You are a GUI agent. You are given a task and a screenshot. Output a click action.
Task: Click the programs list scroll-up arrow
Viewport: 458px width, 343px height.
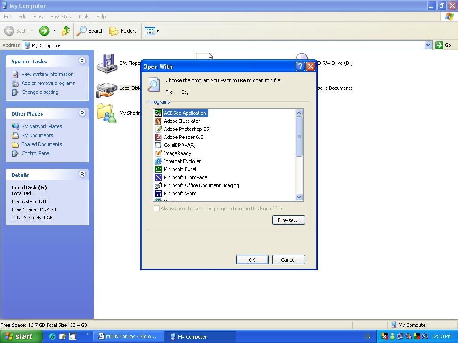click(299, 113)
